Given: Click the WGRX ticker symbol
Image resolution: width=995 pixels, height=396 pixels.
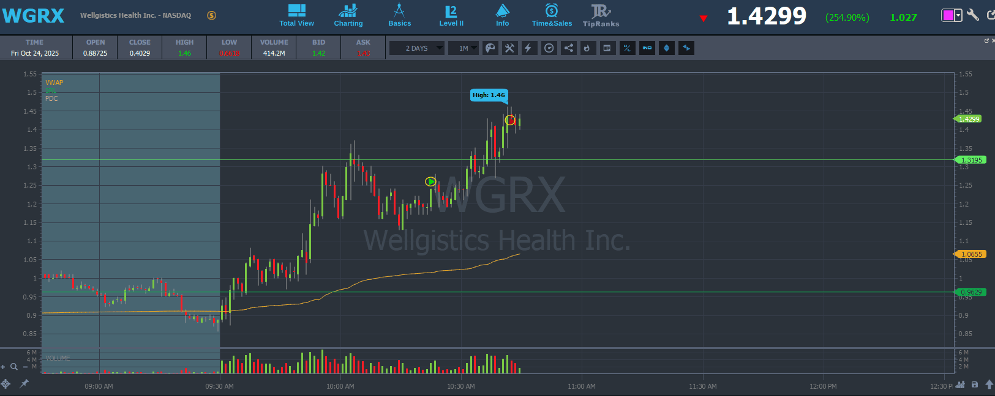Looking at the screenshot, I should pyautogui.click(x=33, y=16).
